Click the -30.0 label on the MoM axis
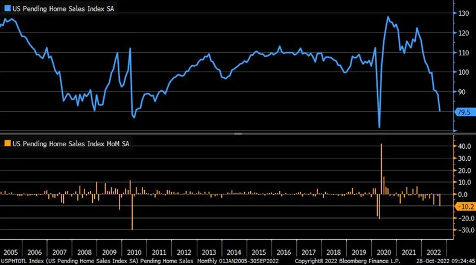Image resolution: width=476 pixels, height=265 pixels. [466, 230]
